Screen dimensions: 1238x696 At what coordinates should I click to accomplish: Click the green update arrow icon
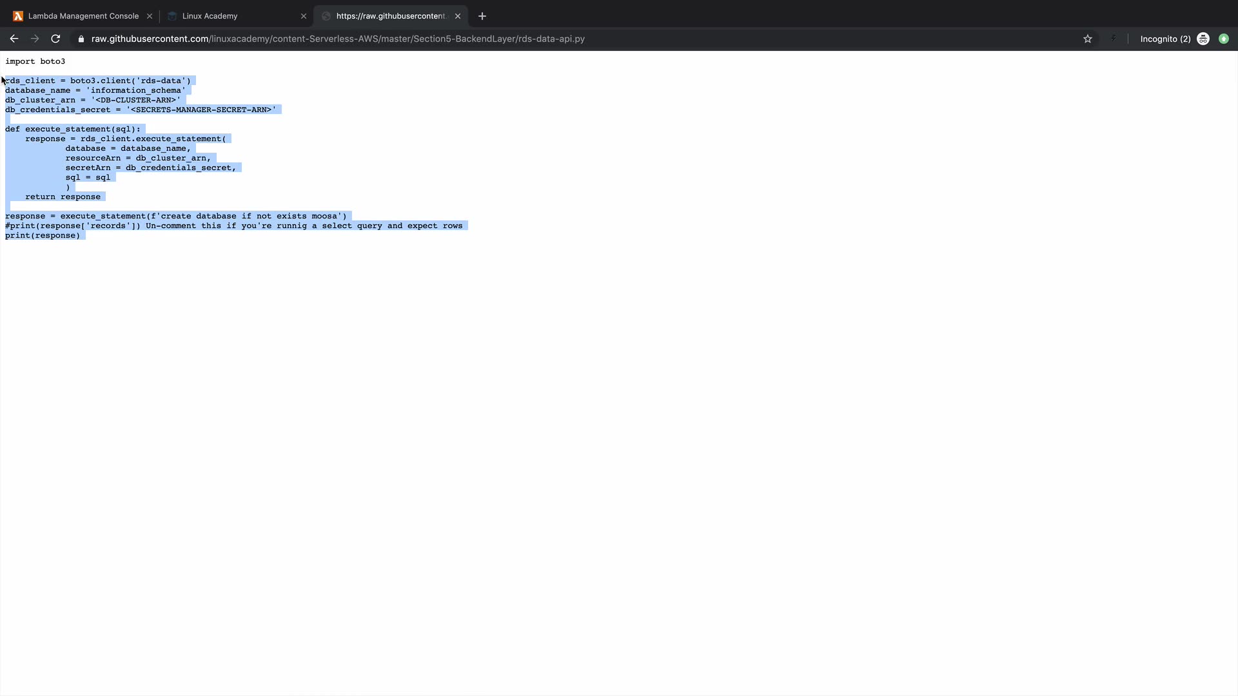1223,39
